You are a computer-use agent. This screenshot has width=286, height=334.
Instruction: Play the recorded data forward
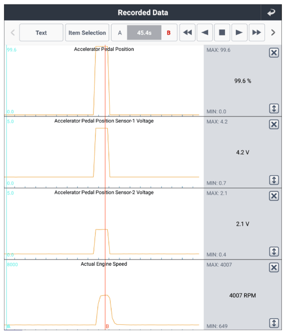pos(239,33)
